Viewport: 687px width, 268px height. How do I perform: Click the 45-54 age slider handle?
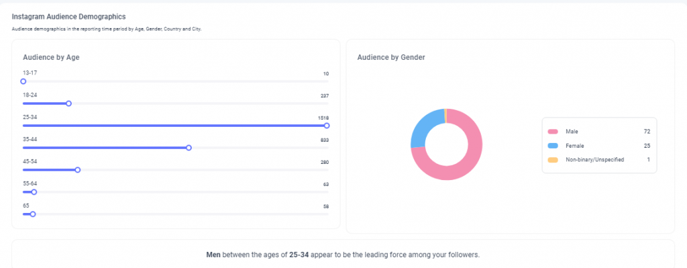pyautogui.click(x=78, y=170)
